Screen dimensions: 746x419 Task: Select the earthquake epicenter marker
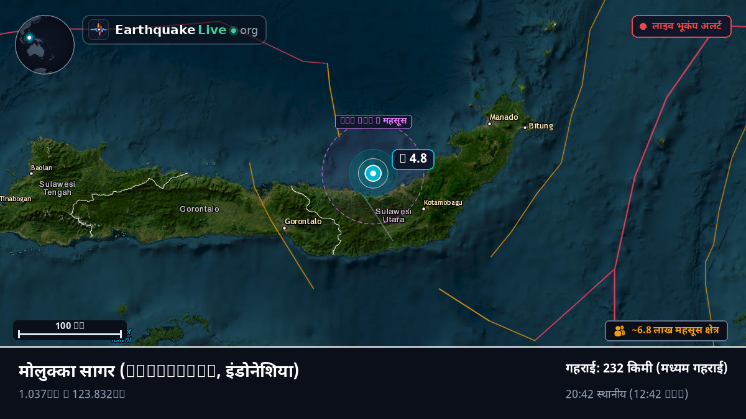pyautogui.click(x=373, y=173)
